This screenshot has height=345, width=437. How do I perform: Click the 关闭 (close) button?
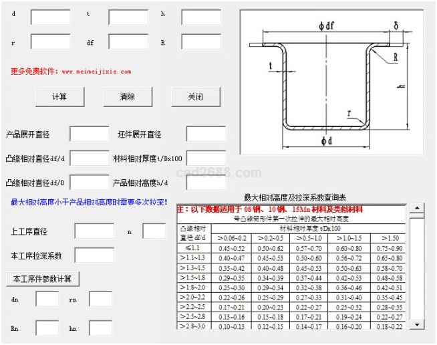pos(196,96)
